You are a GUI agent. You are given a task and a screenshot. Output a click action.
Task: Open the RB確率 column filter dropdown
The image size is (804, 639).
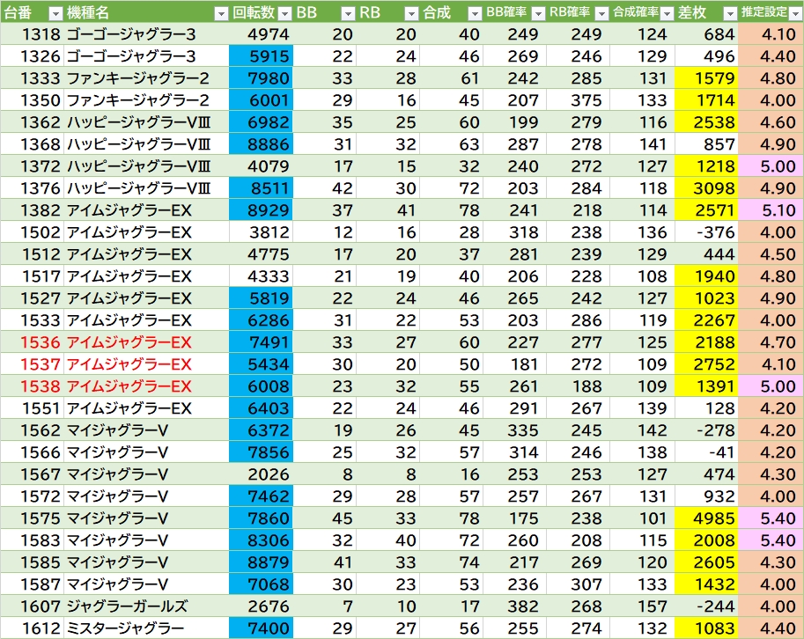(x=602, y=14)
